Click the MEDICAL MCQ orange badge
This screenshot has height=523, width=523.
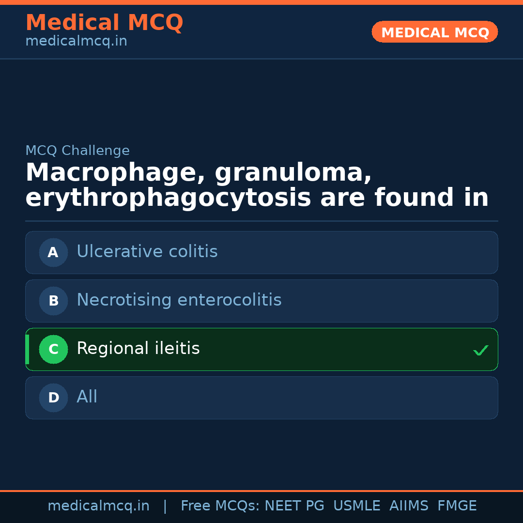point(434,32)
